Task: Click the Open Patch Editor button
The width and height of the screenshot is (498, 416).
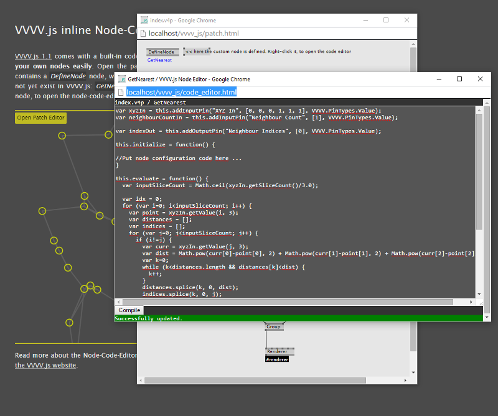Action: [x=40, y=118]
